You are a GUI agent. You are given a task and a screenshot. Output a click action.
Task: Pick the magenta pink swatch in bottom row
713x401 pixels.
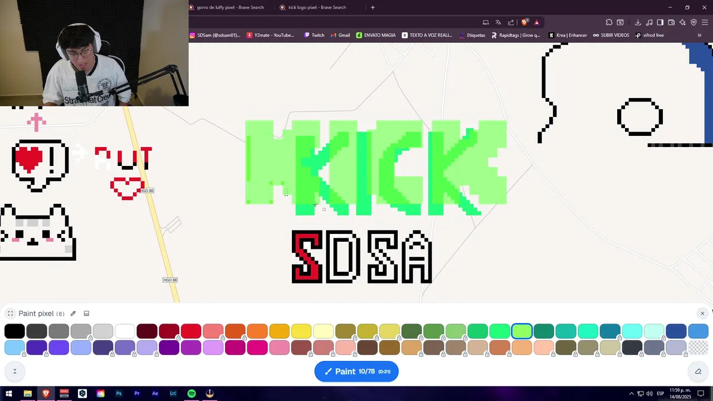click(257, 348)
